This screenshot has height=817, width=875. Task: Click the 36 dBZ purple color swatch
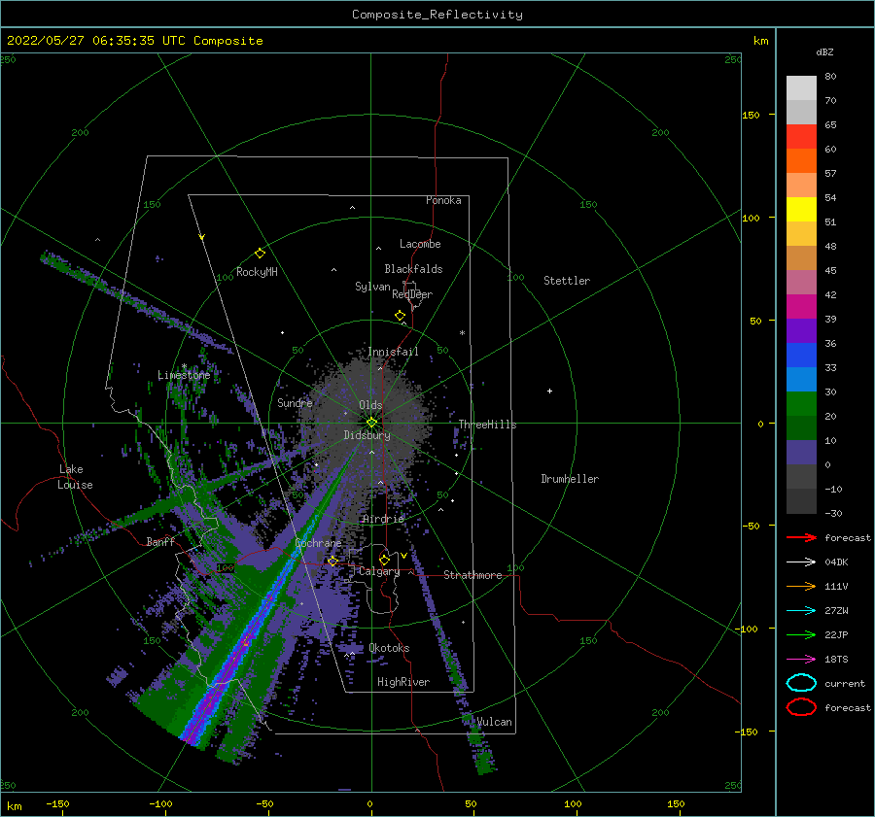801,331
